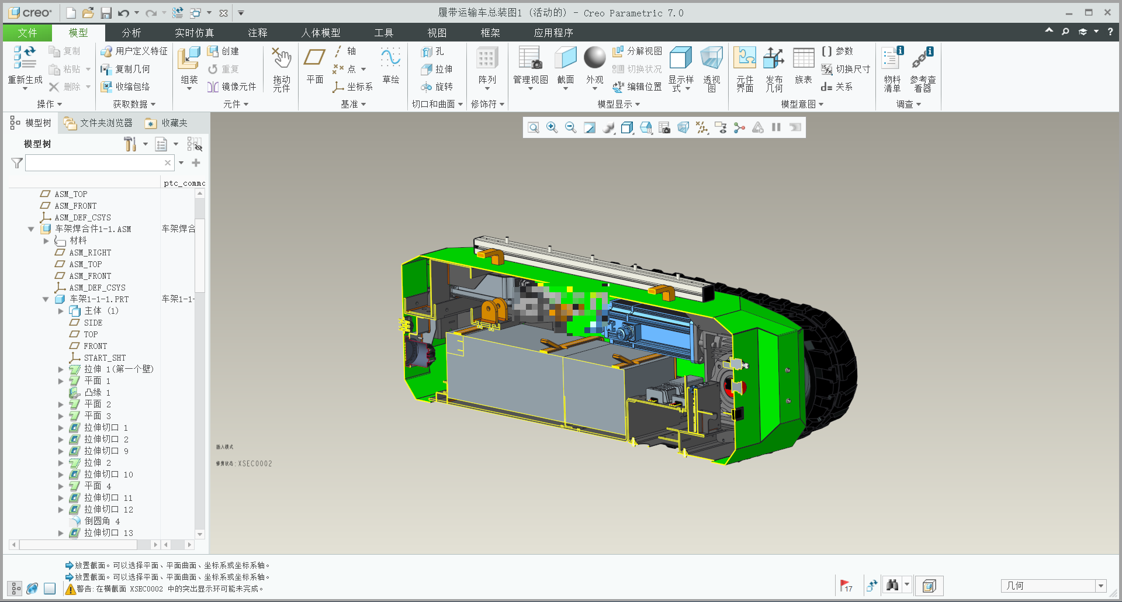Click the 编辑位置 (Edit Position) button
Screen dimensions: 1122x602
coord(638,87)
